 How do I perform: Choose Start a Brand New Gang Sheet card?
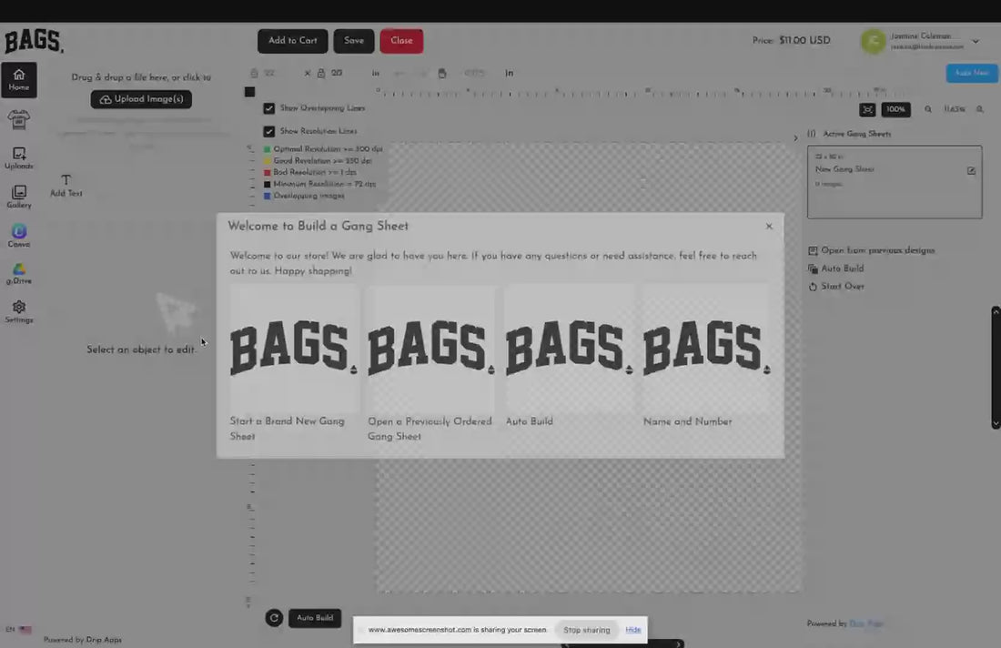(294, 364)
